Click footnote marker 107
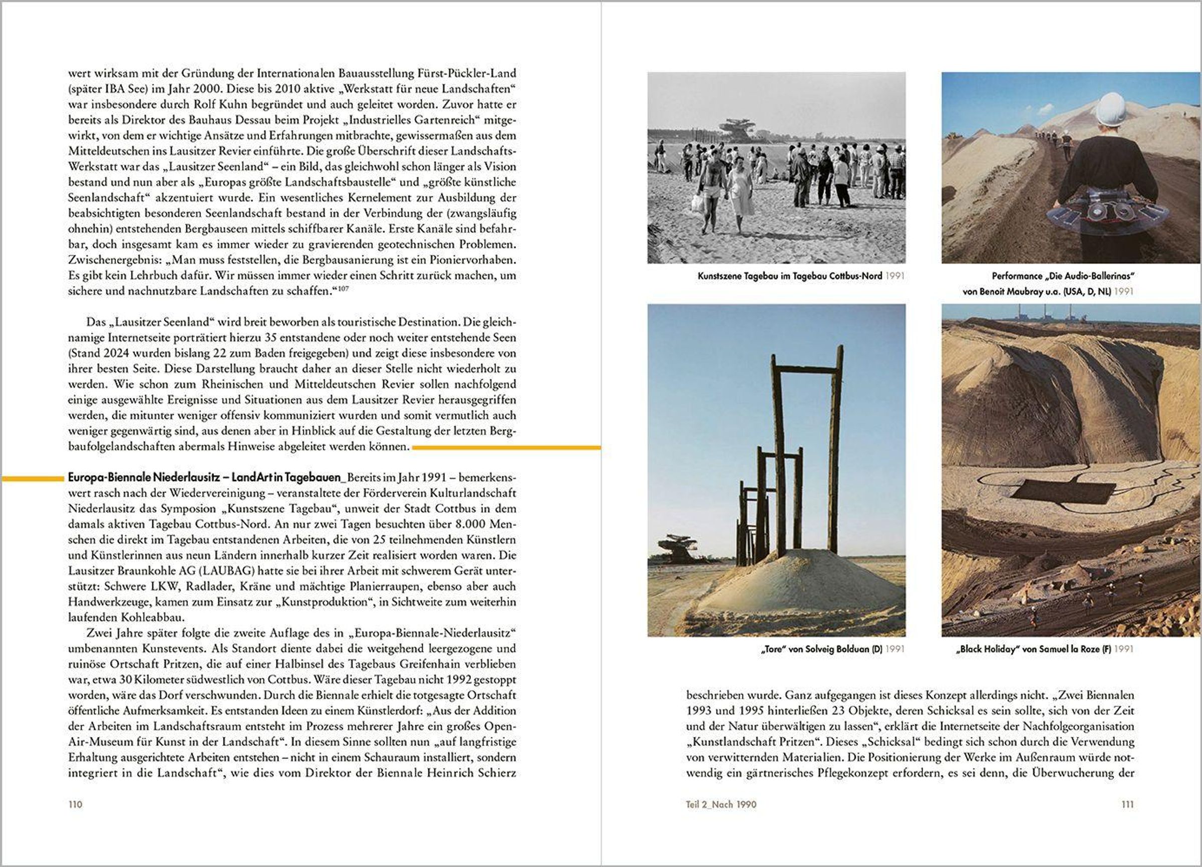The width and height of the screenshot is (1202, 867). pos(343,289)
